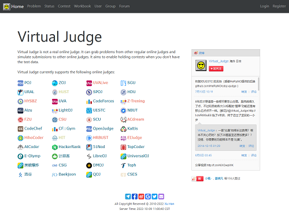Open the Problem menu item
The image size is (289, 214).
34,6
